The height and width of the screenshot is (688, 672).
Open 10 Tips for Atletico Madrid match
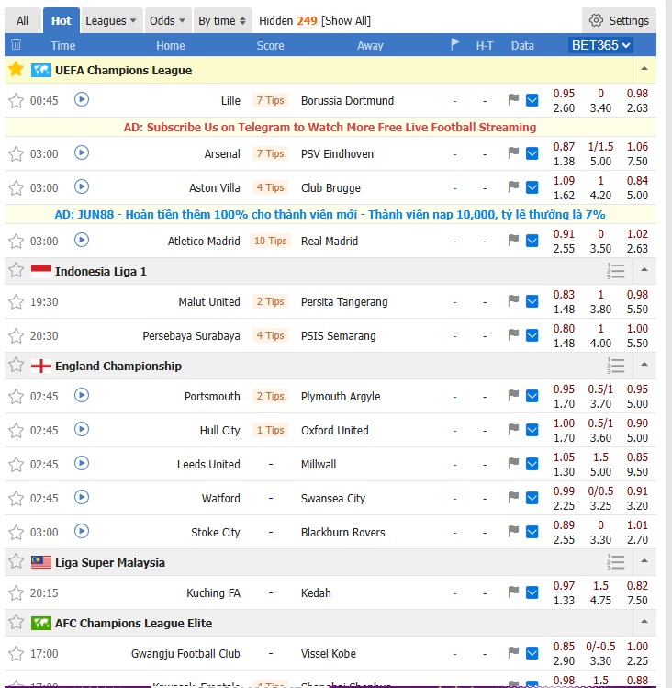(271, 242)
